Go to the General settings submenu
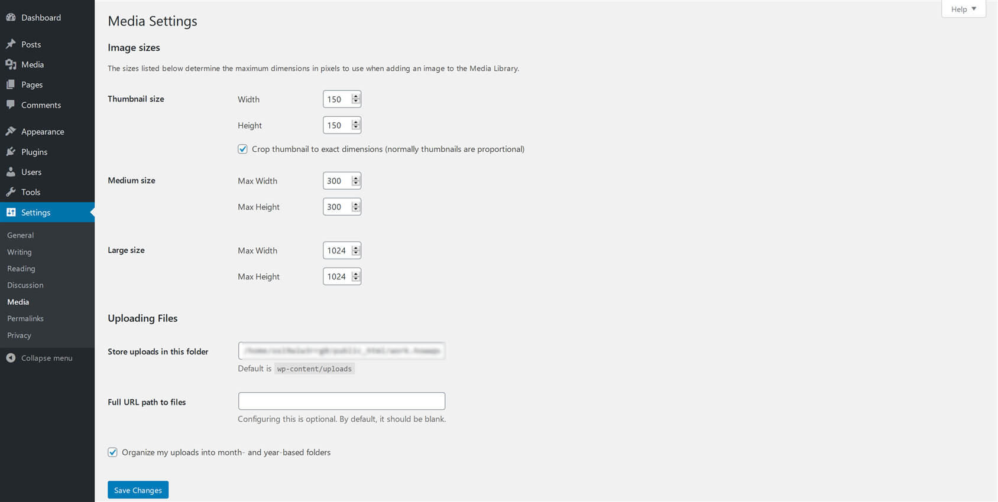The image size is (998, 502). pyautogui.click(x=21, y=235)
